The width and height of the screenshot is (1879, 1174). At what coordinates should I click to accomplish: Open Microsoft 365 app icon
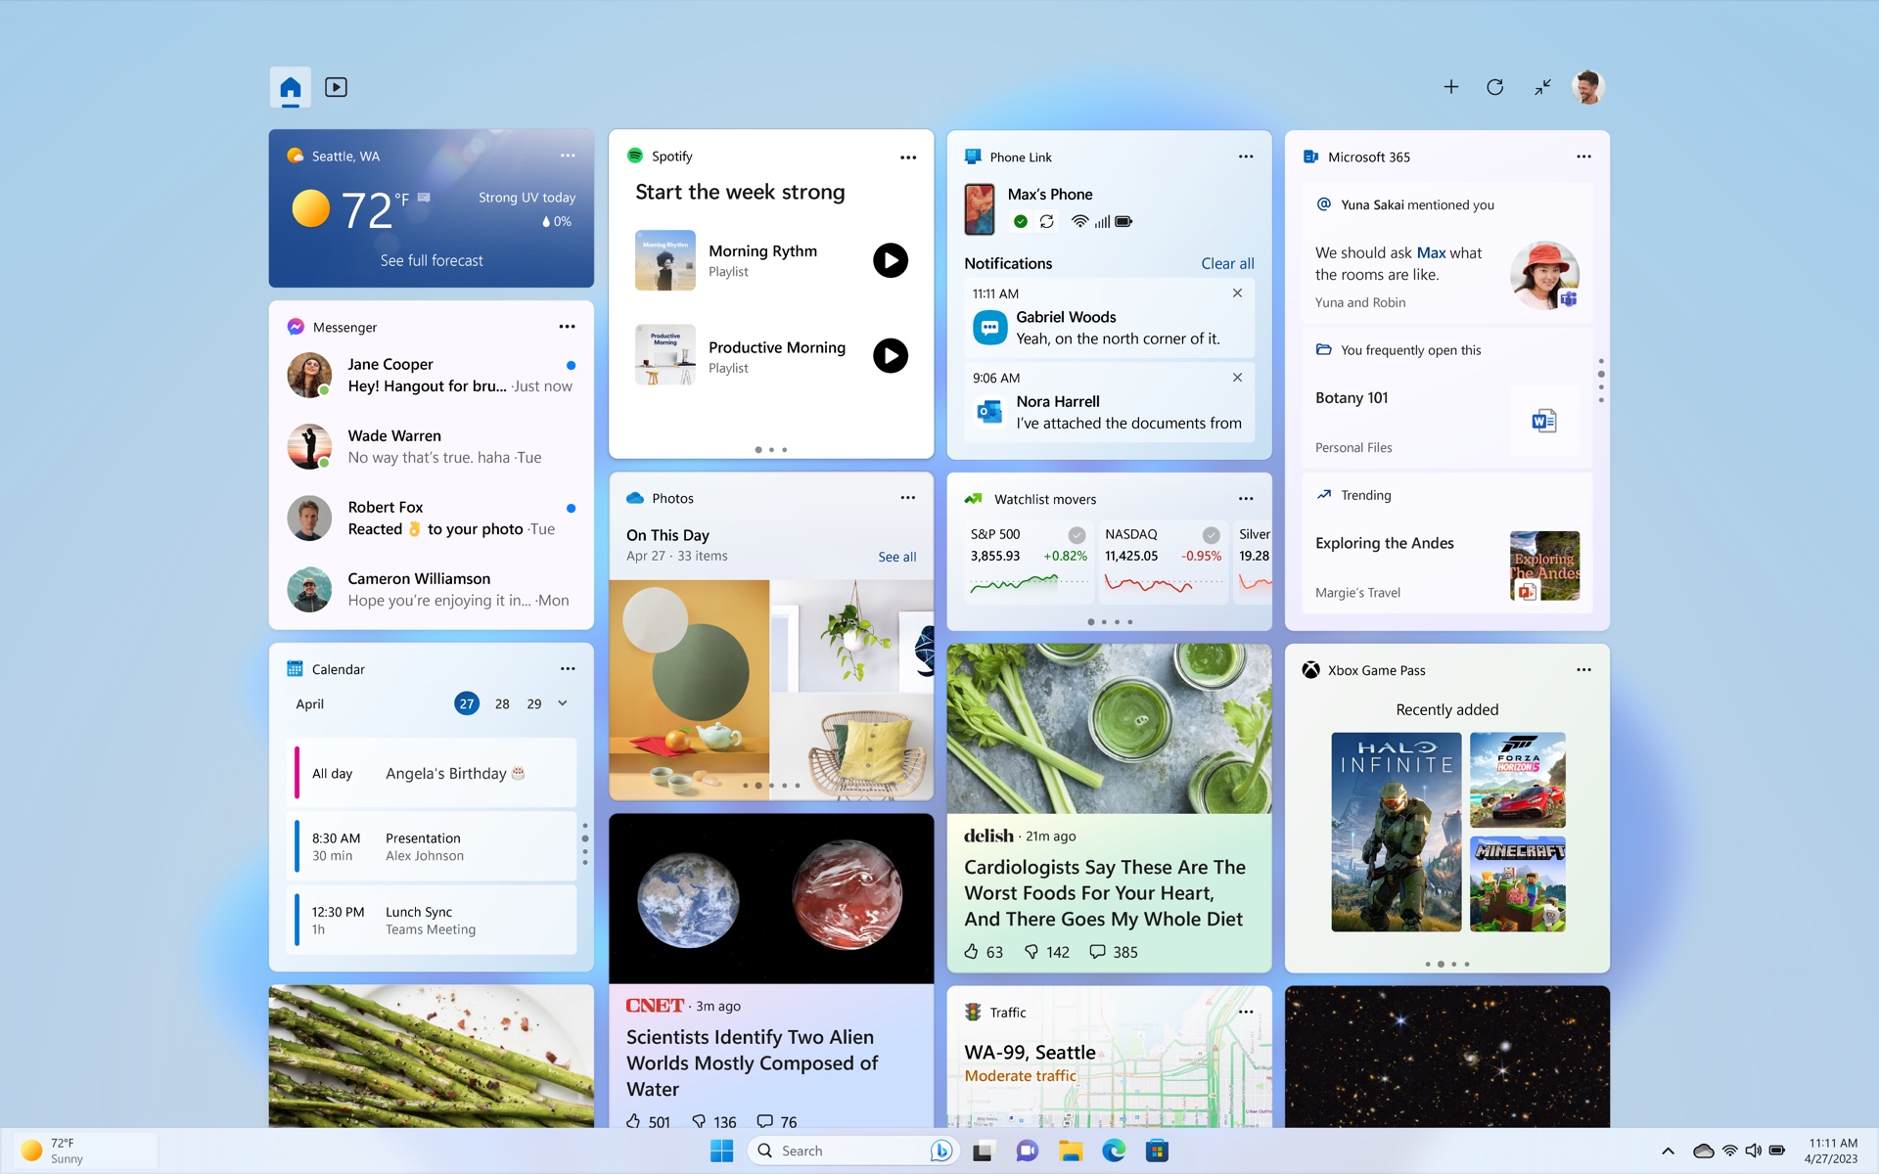pos(1309,156)
